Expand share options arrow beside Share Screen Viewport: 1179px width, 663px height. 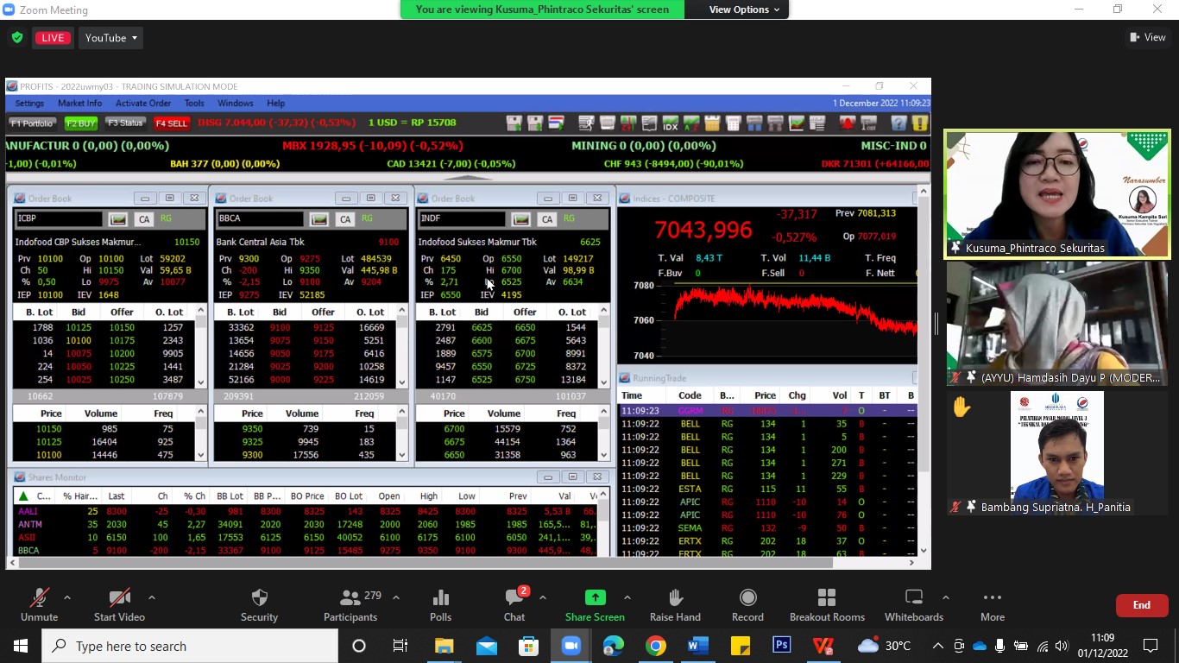click(x=627, y=597)
